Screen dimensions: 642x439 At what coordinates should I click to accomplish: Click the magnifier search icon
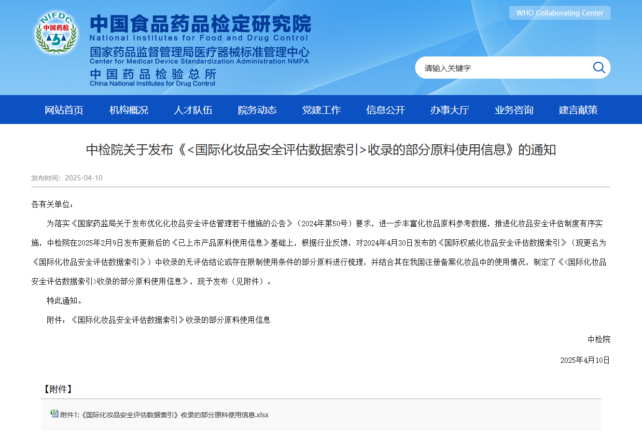coord(599,68)
